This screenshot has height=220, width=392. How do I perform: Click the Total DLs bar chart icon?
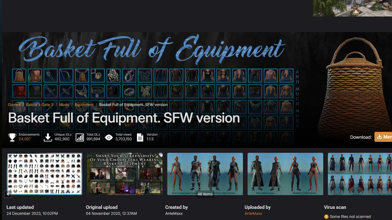coord(80,137)
